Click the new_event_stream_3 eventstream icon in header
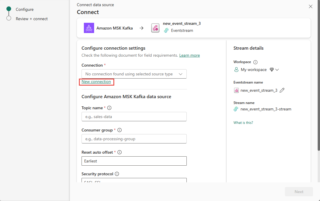The image size is (320, 201). pos(155,28)
